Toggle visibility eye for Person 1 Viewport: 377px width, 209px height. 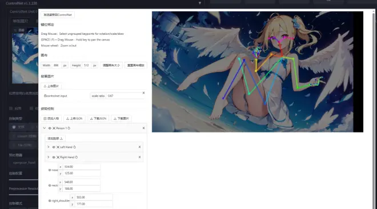50,128
